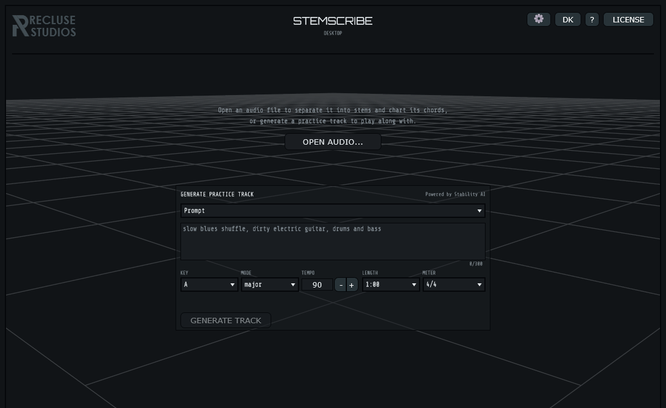The height and width of the screenshot is (408, 666).
Task: Click the DK language button
Action: (x=568, y=19)
